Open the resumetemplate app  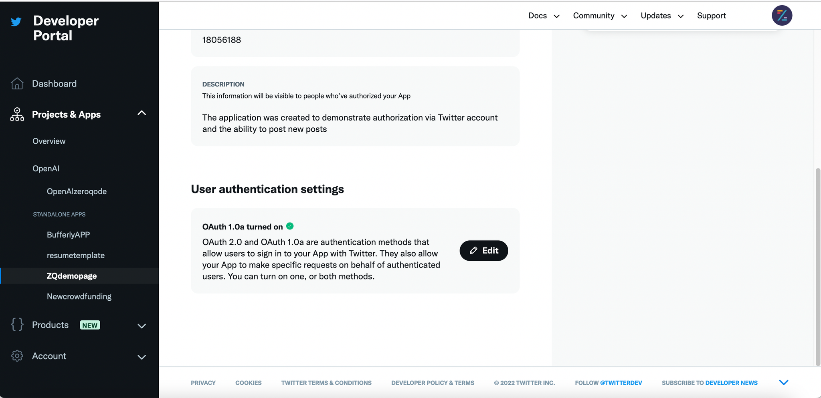[76, 255]
